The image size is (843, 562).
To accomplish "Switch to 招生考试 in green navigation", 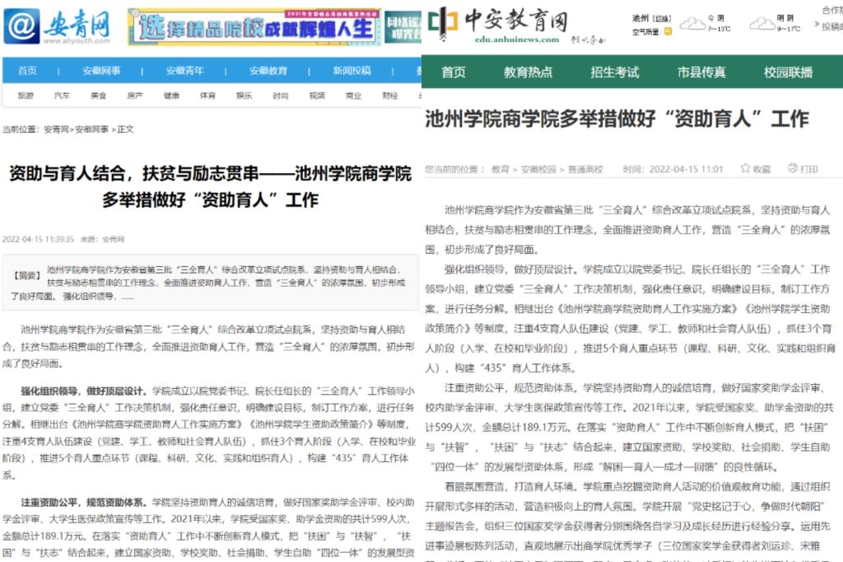I will click(614, 73).
